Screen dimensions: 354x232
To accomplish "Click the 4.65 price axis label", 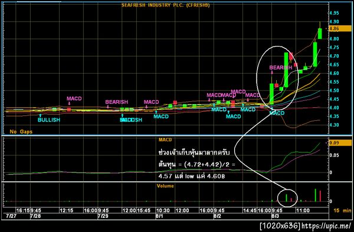I will pyautogui.click(x=334, y=65).
